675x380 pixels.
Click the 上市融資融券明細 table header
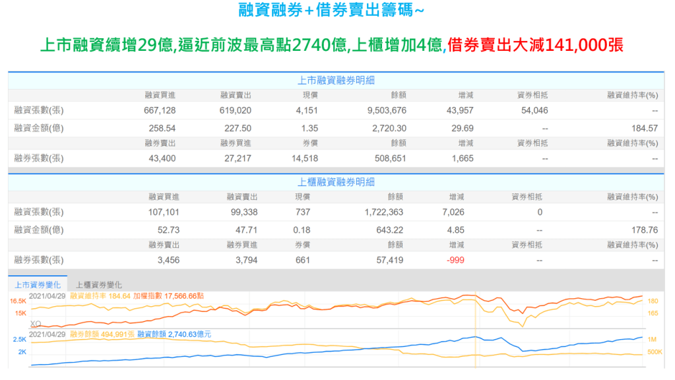click(336, 80)
